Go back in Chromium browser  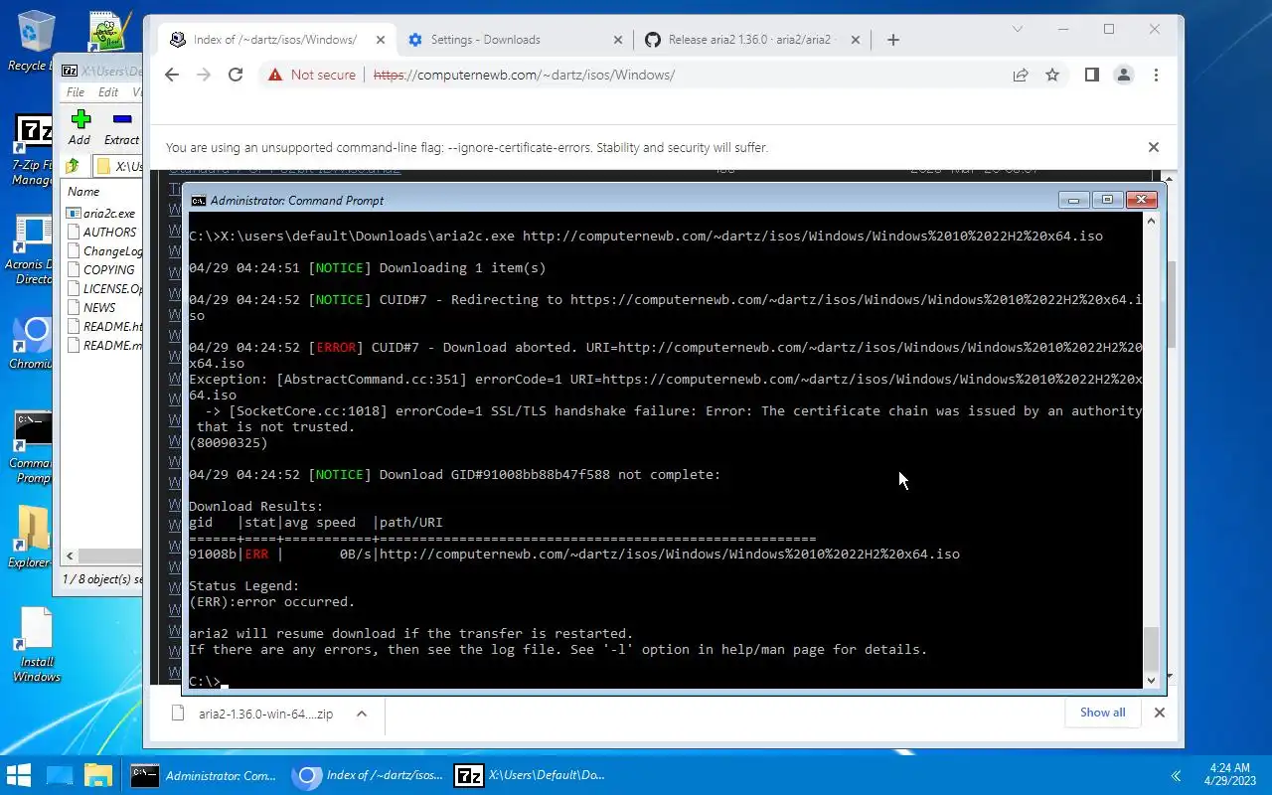(x=172, y=75)
